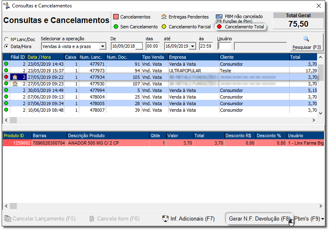Click the das time field 00:00
The width and height of the screenshot is (329, 230).
[x=153, y=46]
